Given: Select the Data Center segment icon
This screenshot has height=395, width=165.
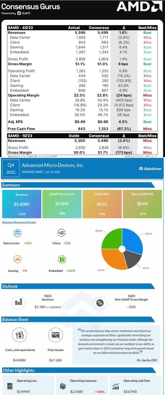Looking at the screenshot, I should (x=18, y=233).
